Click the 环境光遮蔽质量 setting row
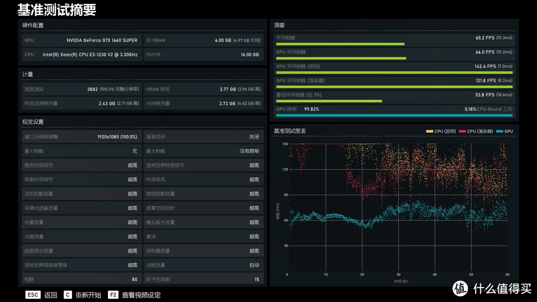Image resolution: width=537 pixels, height=302 pixels. pos(82,208)
